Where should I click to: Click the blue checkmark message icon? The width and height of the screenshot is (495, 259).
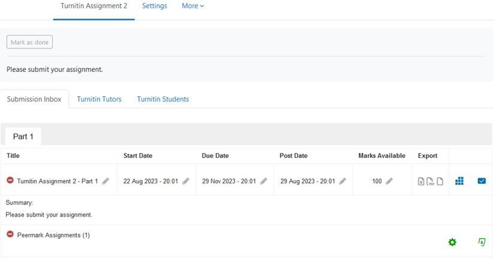coord(482,181)
